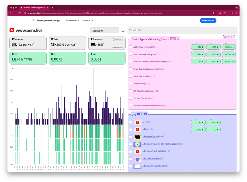247x182 pixels.
Task: Click the Page views metric card
Action: tap(28, 43)
